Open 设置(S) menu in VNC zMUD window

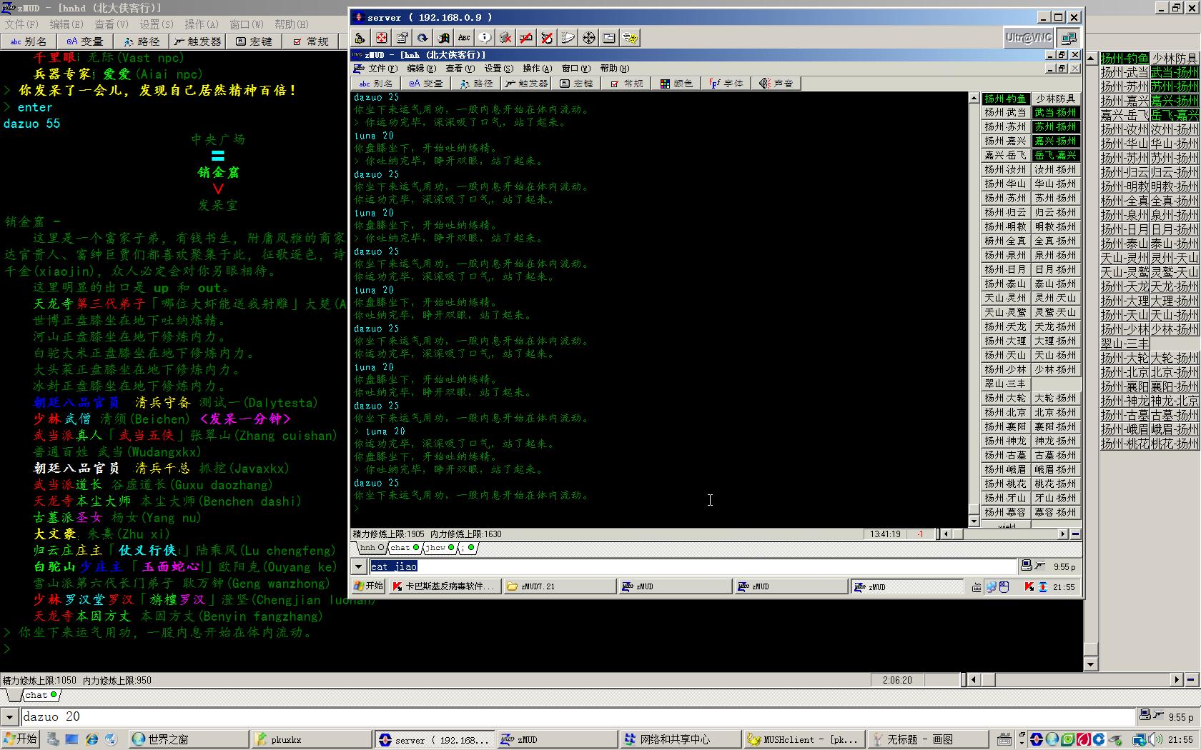click(x=498, y=69)
